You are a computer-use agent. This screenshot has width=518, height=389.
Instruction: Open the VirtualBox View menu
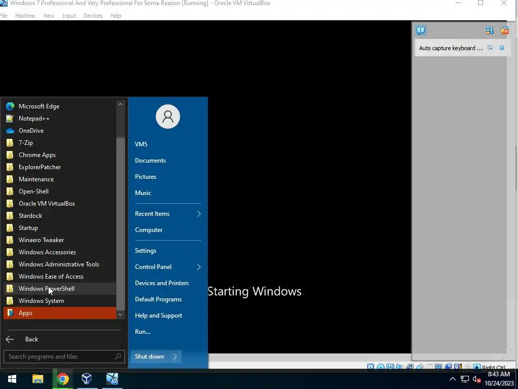[49, 16]
